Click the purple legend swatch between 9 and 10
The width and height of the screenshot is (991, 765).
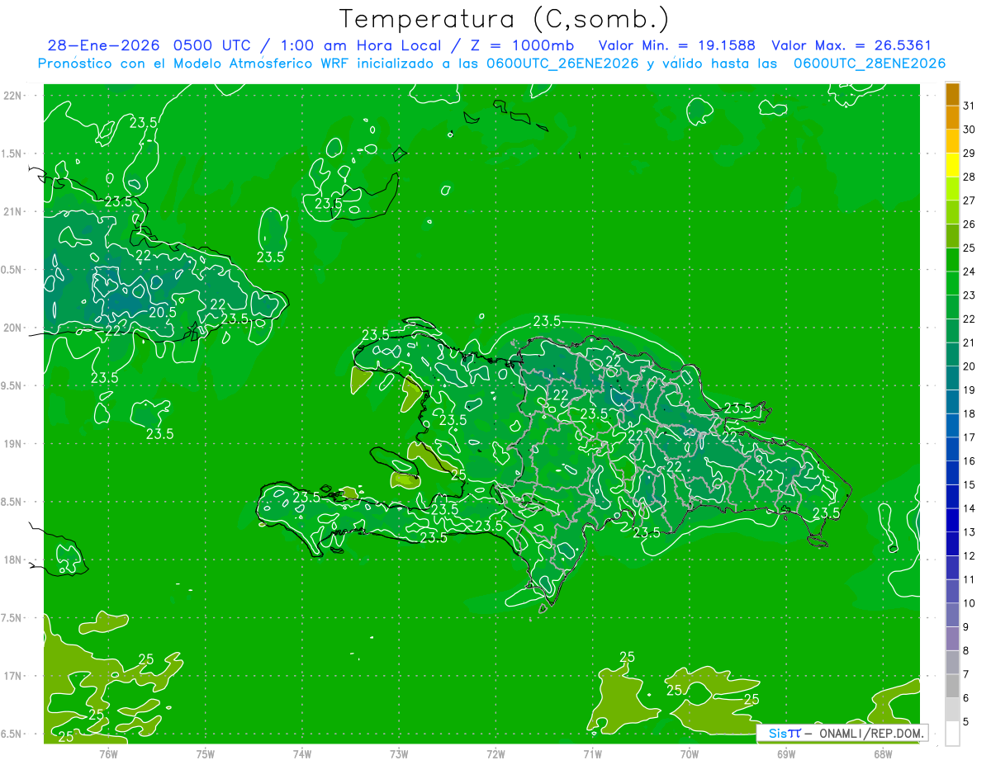click(x=952, y=615)
